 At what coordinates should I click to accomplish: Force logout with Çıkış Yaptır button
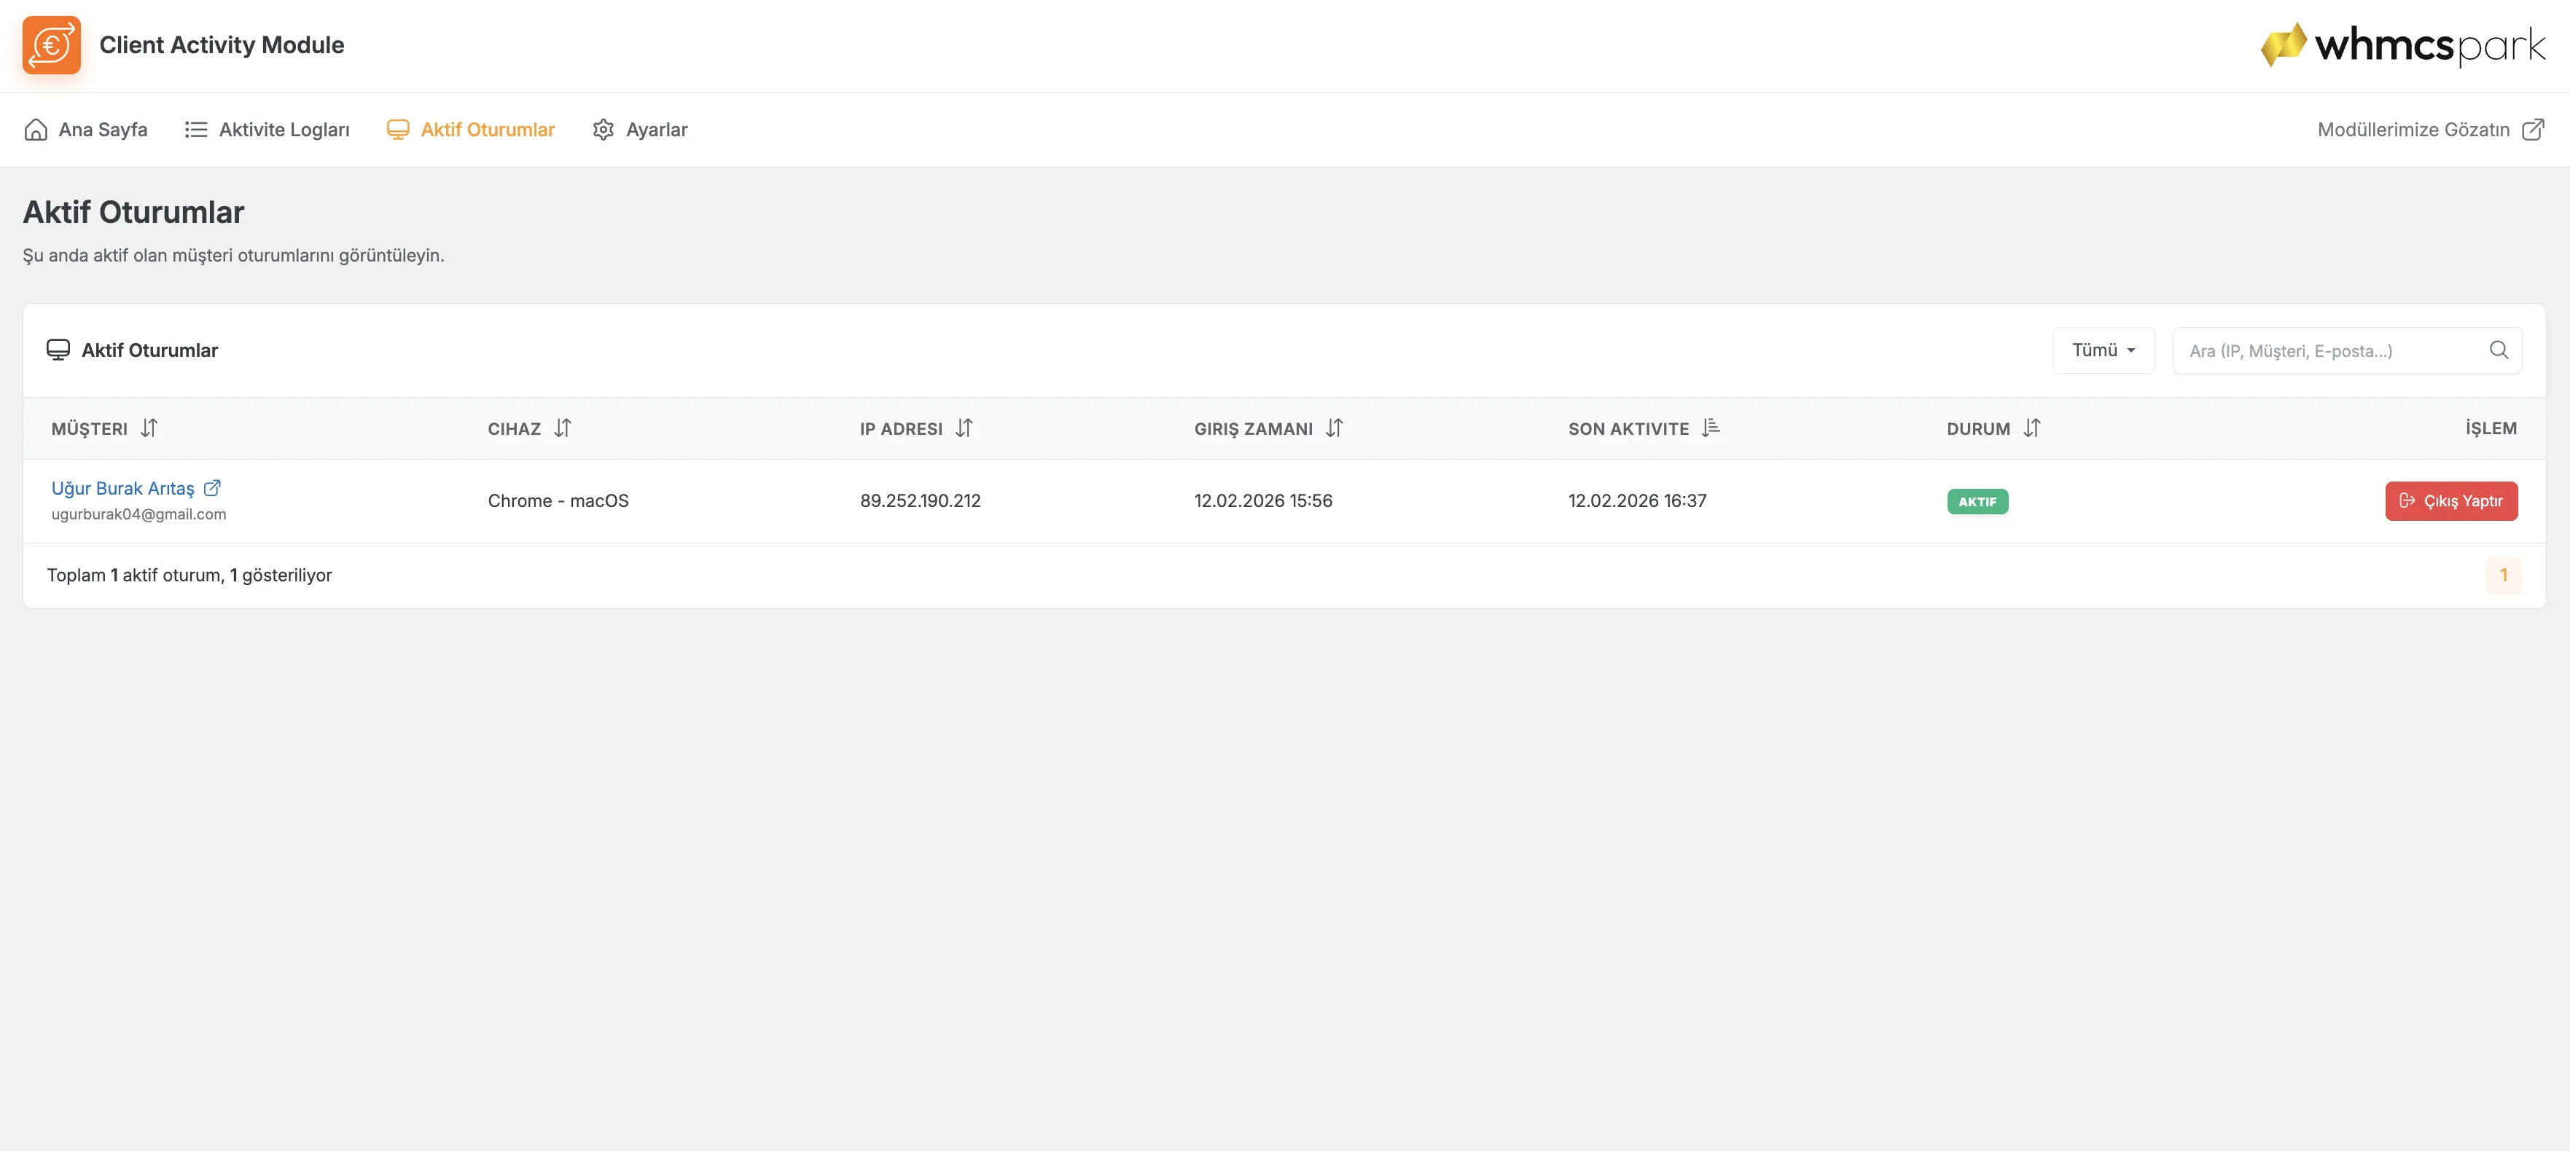2451,500
